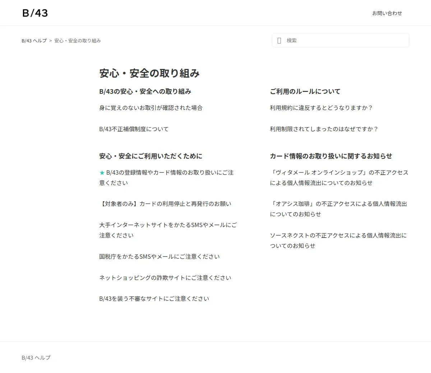Image resolution: width=431 pixels, height=373 pixels.
Task: Click the search magnifier icon placeholder
Action: [x=279, y=41]
